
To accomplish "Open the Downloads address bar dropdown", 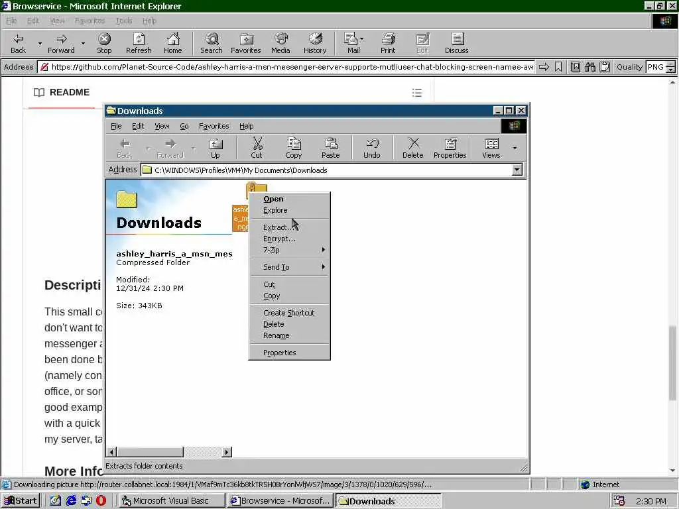I will (517, 170).
